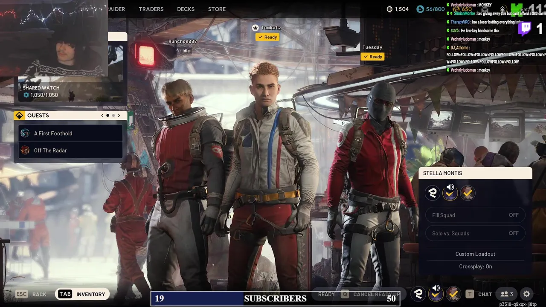Screen dimensions: 546x307
Task: Open the squad members button showing 3
Action: pyautogui.click(x=507, y=294)
